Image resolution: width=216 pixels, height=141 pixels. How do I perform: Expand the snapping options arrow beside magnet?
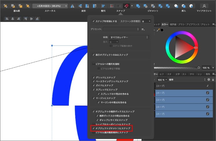132,6
